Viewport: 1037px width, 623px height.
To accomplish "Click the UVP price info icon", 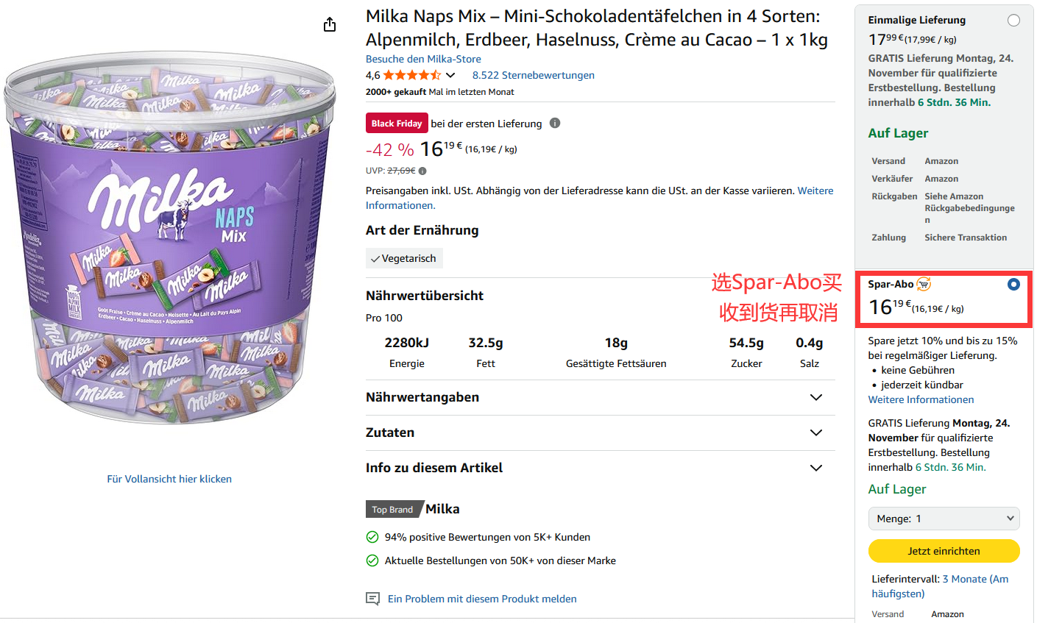I will pos(422,171).
